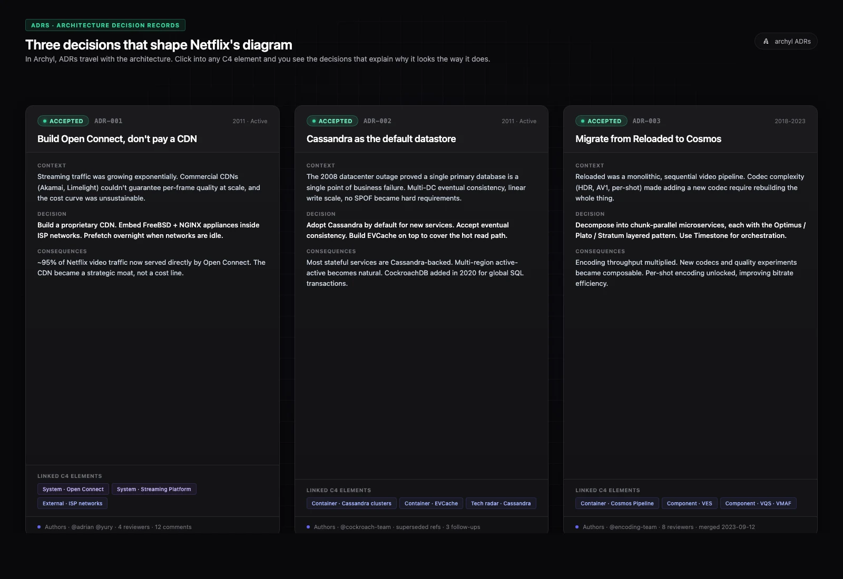Click the Three decisions that shape Netflix's diagram heading
Screen dimensions: 843x579
(x=159, y=45)
